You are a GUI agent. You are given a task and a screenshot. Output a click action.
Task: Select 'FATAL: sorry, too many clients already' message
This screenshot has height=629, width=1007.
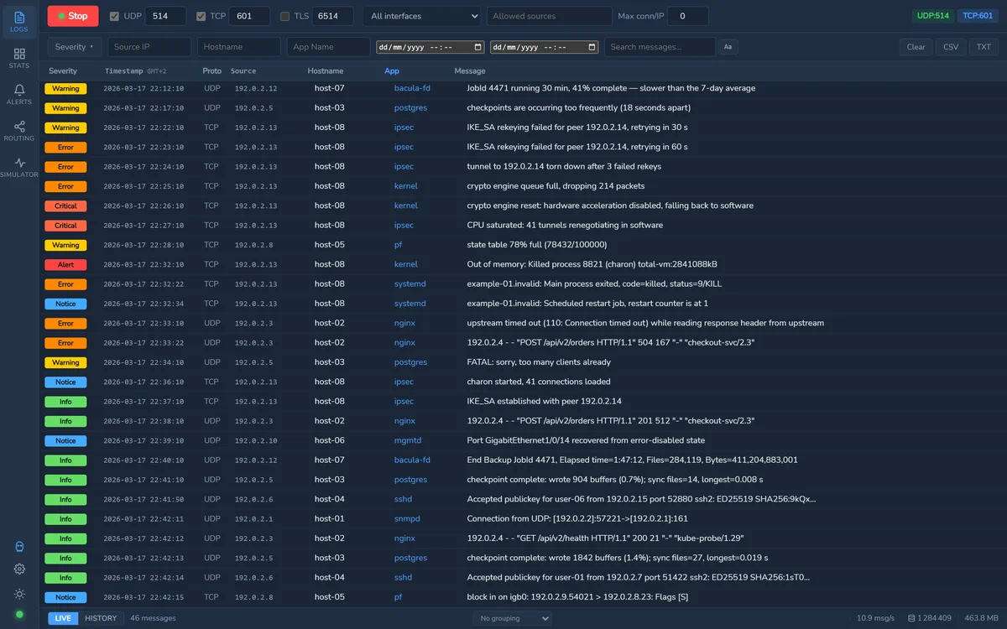539,362
